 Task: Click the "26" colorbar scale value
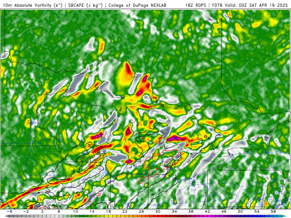point(141,211)
